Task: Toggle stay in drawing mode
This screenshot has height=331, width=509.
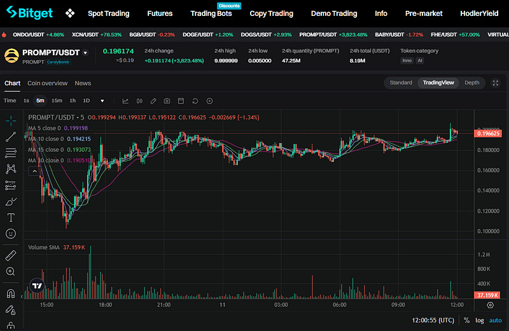Action: 10,310
